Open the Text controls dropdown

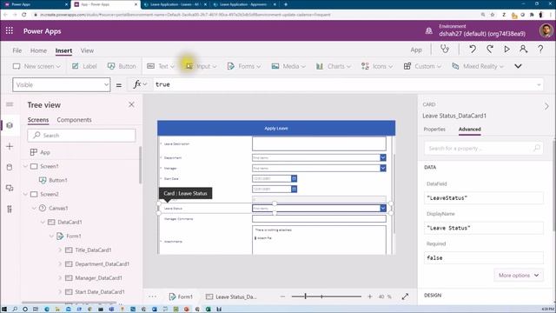click(x=161, y=66)
